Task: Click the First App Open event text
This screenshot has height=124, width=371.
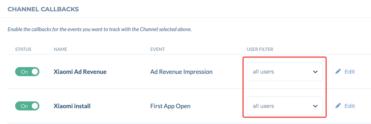Action: click(170, 106)
